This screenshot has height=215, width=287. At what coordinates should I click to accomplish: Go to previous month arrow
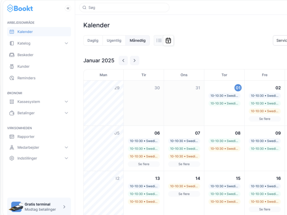tap(123, 60)
